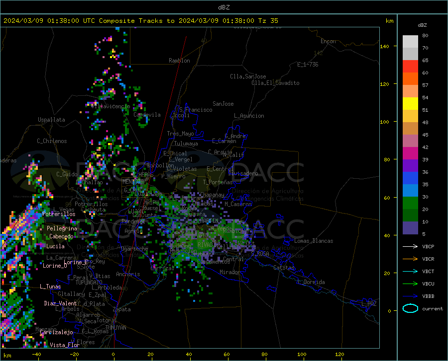Click the green VBCU arrow in legend
The height and width of the screenshot is (361, 448).
(x=410, y=284)
